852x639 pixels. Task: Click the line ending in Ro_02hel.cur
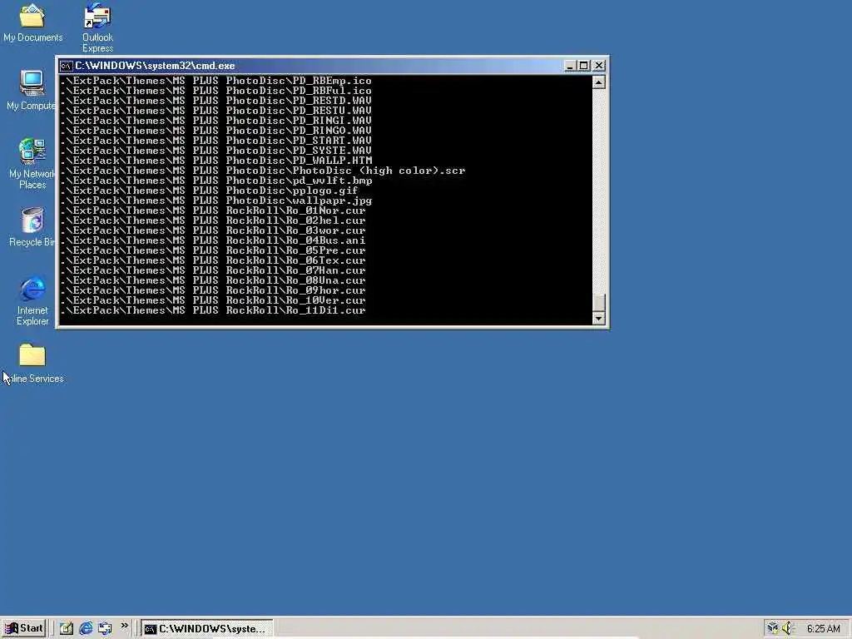pos(213,220)
